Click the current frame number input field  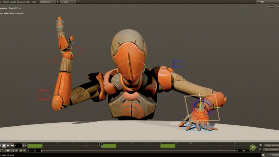coord(18,146)
